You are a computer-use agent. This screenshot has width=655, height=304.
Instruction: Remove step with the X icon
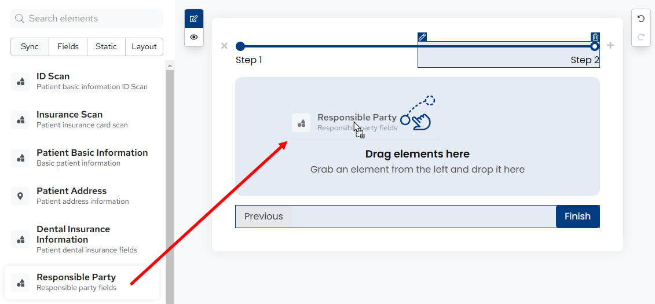(224, 46)
